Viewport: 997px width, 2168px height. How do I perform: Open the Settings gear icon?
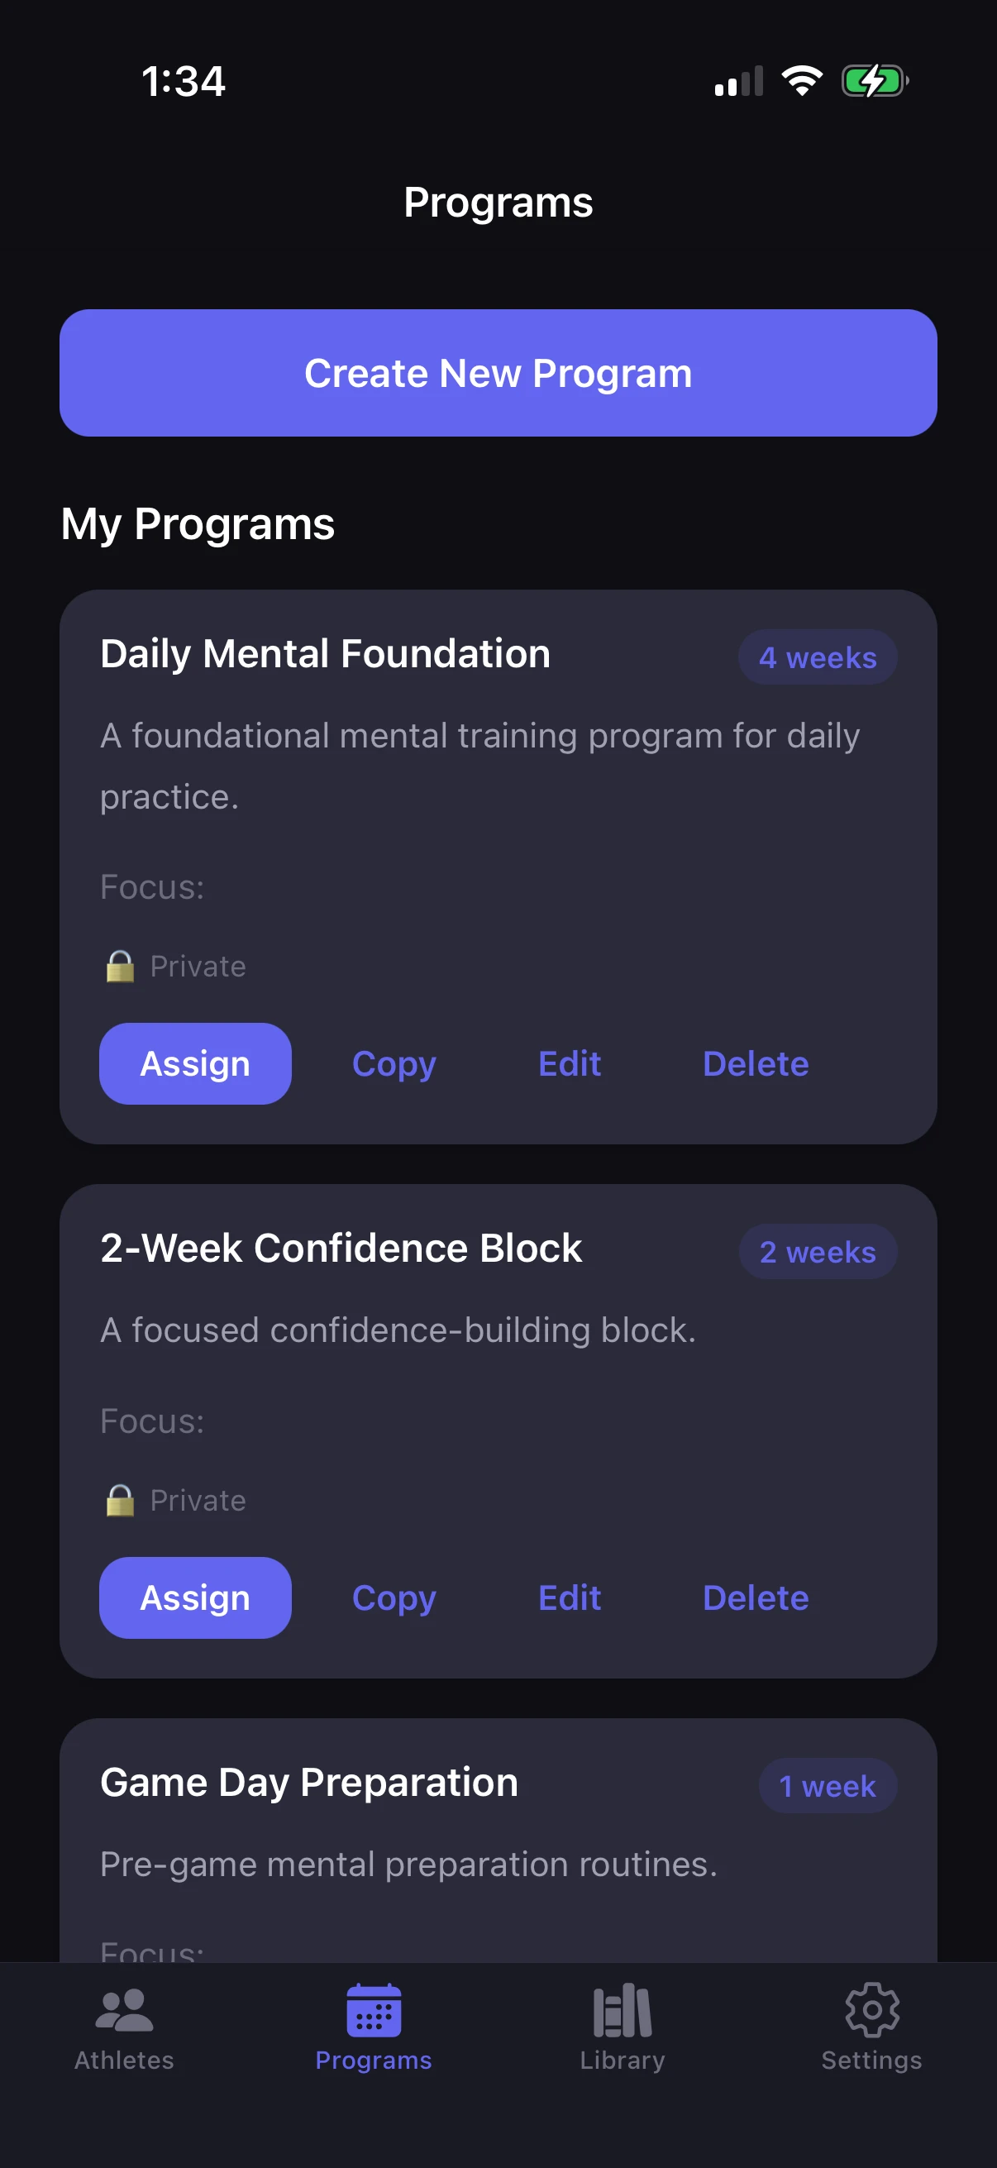tap(871, 2011)
